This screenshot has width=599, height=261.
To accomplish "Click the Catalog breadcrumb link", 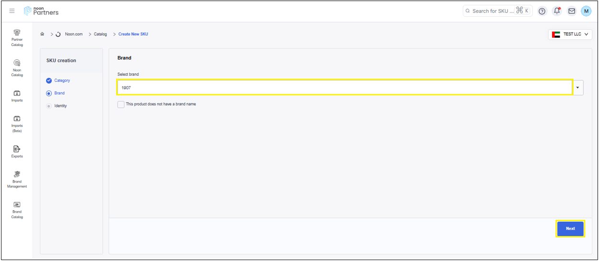I will pos(100,34).
